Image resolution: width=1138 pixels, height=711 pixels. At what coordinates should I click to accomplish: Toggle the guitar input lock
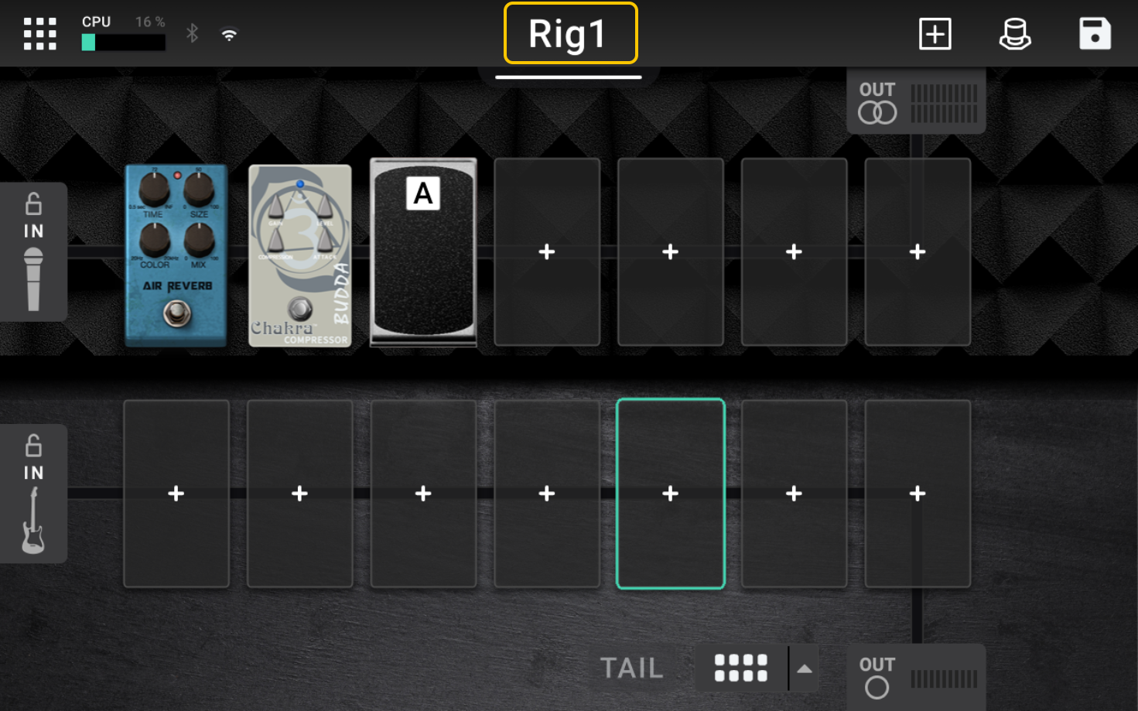tap(33, 446)
